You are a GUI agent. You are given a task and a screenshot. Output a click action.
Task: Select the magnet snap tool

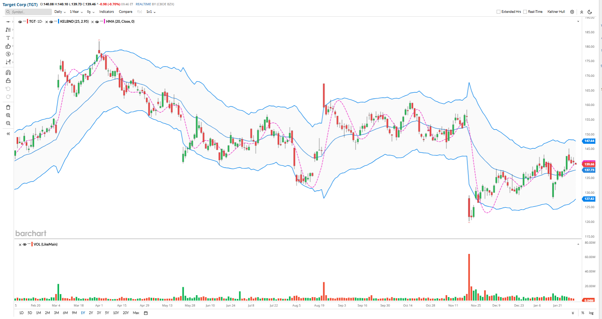[8, 73]
